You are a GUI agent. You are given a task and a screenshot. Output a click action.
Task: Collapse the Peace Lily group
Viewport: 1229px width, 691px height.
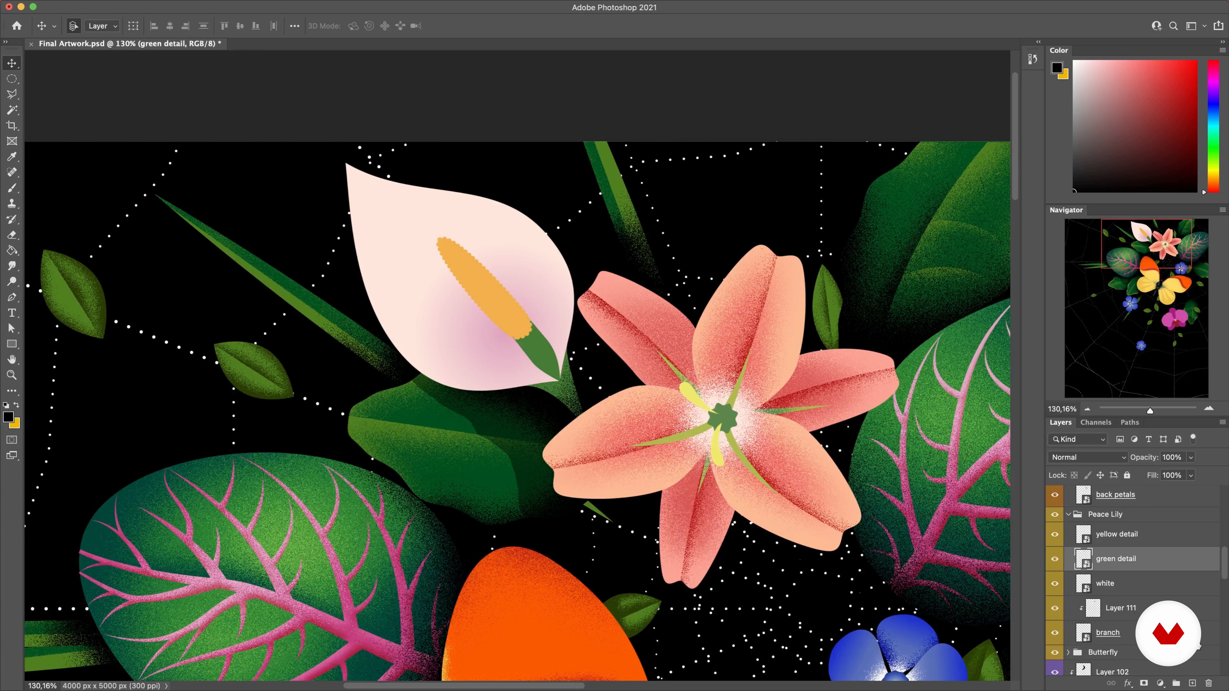click(x=1069, y=514)
